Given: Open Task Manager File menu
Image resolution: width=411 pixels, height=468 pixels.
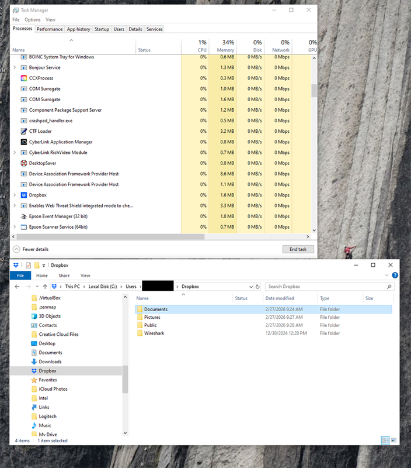Looking at the screenshot, I should [16, 20].
